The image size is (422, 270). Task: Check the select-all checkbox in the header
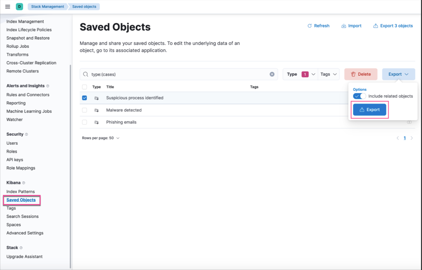[x=84, y=87]
